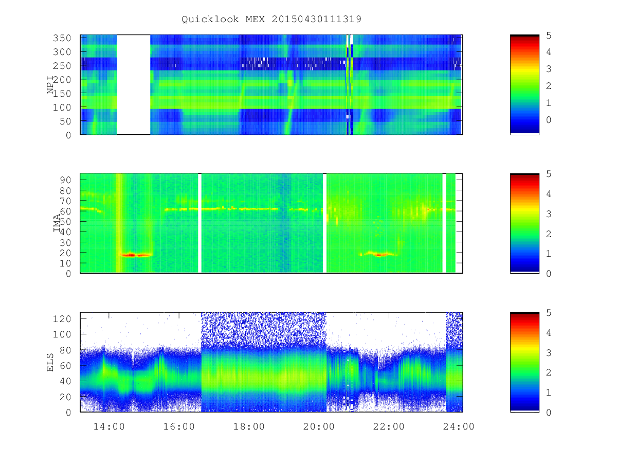Click the plot title Quicklook MEX 20150430111319
Screen dimensions: 617x463
click(271, 19)
